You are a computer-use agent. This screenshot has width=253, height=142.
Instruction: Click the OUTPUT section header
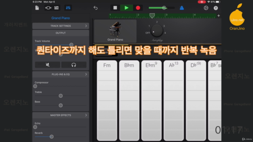60,33
